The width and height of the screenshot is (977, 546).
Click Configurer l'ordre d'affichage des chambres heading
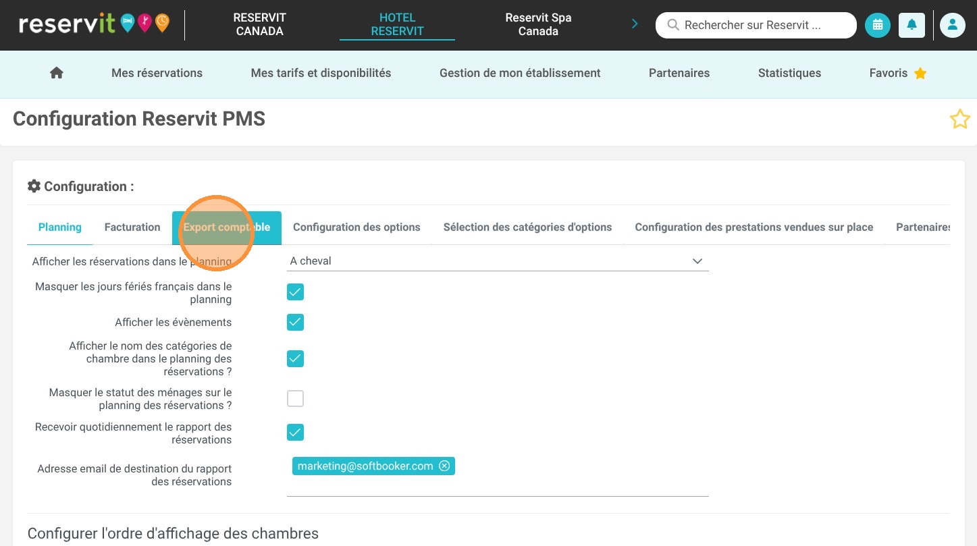pos(173,533)
